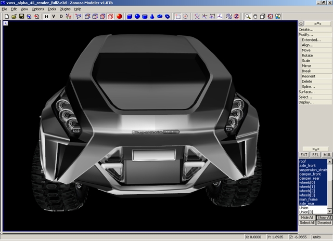This screenshot has height=241, width=333.
Task: Expand the Display... section
Action: coord(306,102)
